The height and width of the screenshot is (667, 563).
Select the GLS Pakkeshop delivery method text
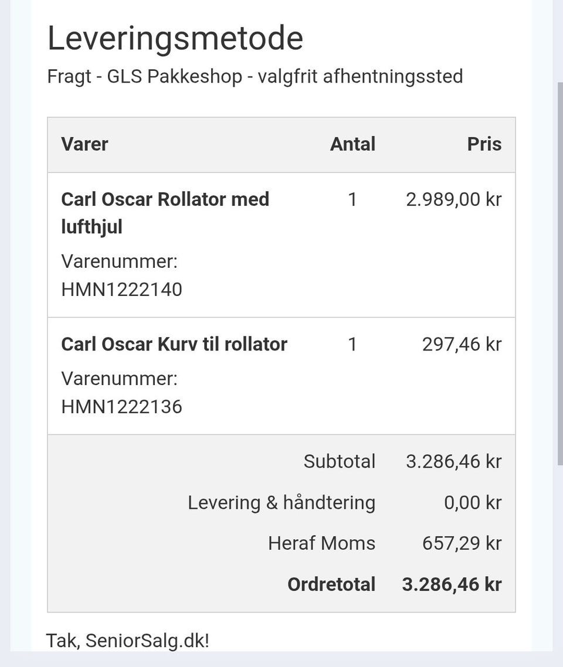[x=255, y=76]
